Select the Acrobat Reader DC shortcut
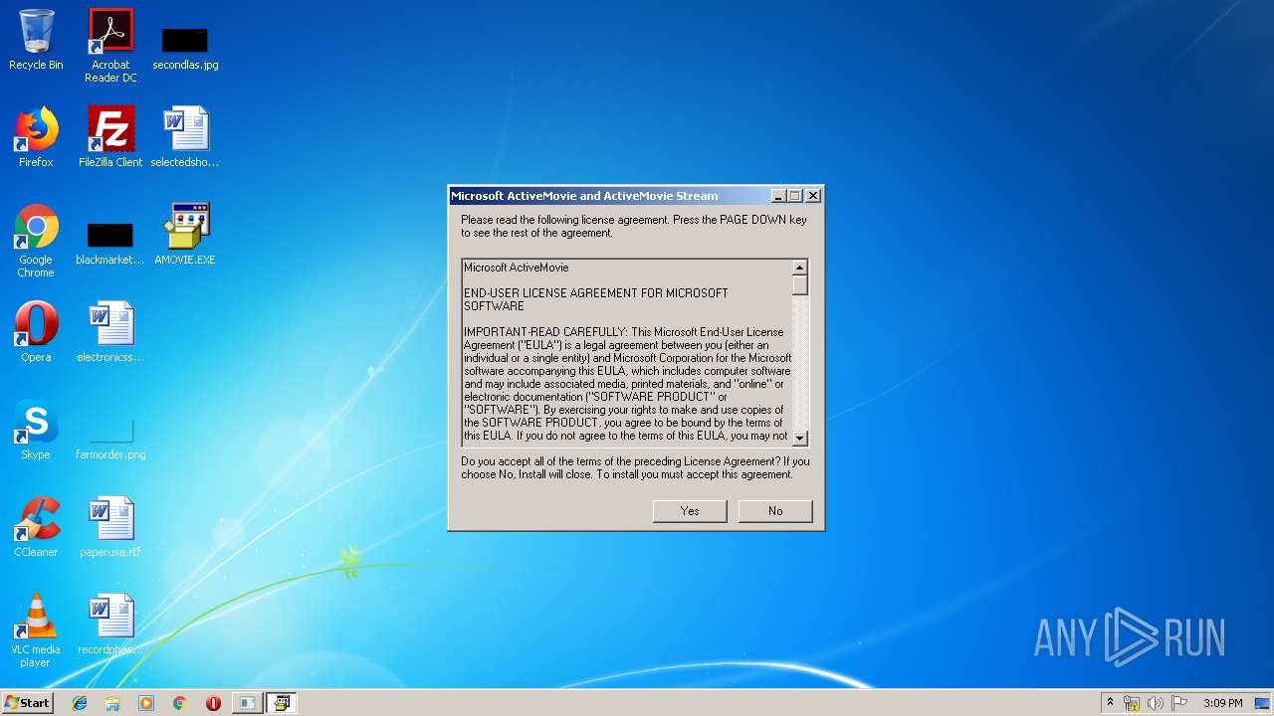 click(110, 46)
